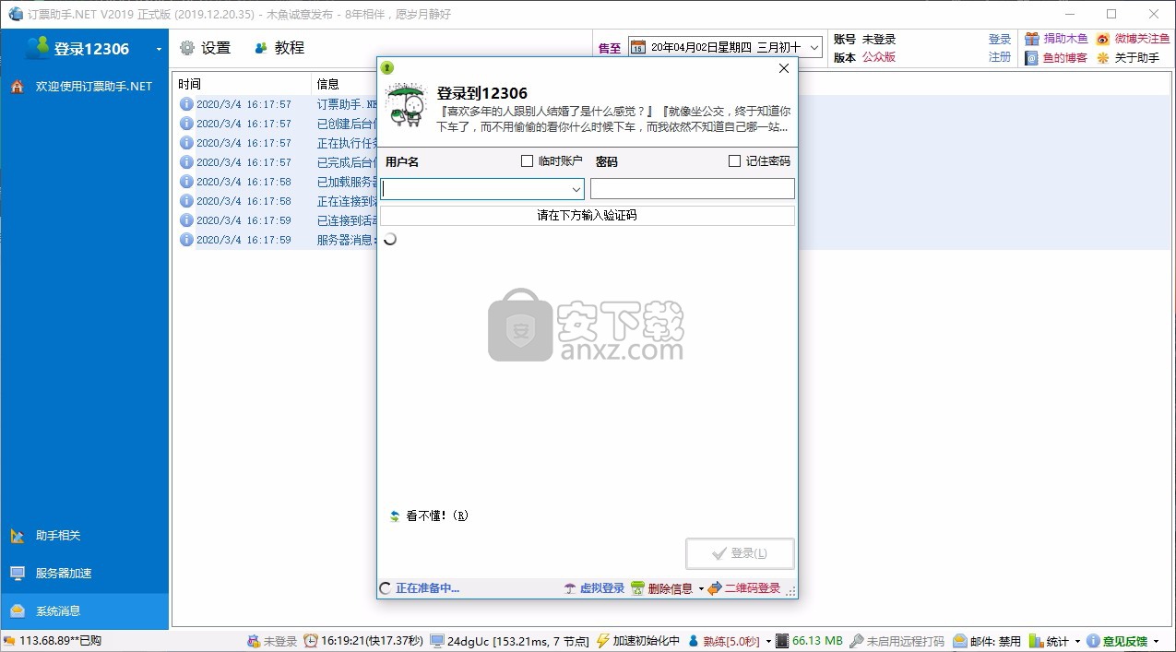Click the 登录 link in account panel
The width and height of the screenshot is (1176, 652).
point(1000,40)
